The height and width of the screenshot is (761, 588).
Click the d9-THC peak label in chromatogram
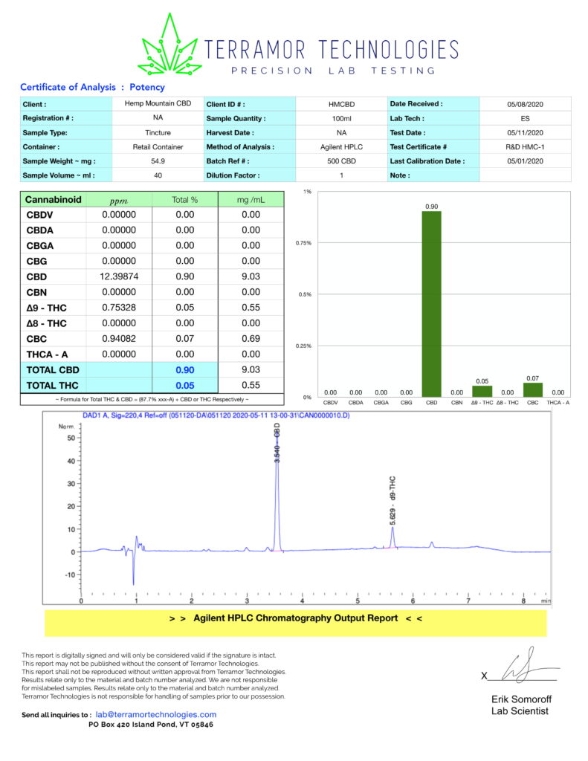click(392, 500)
